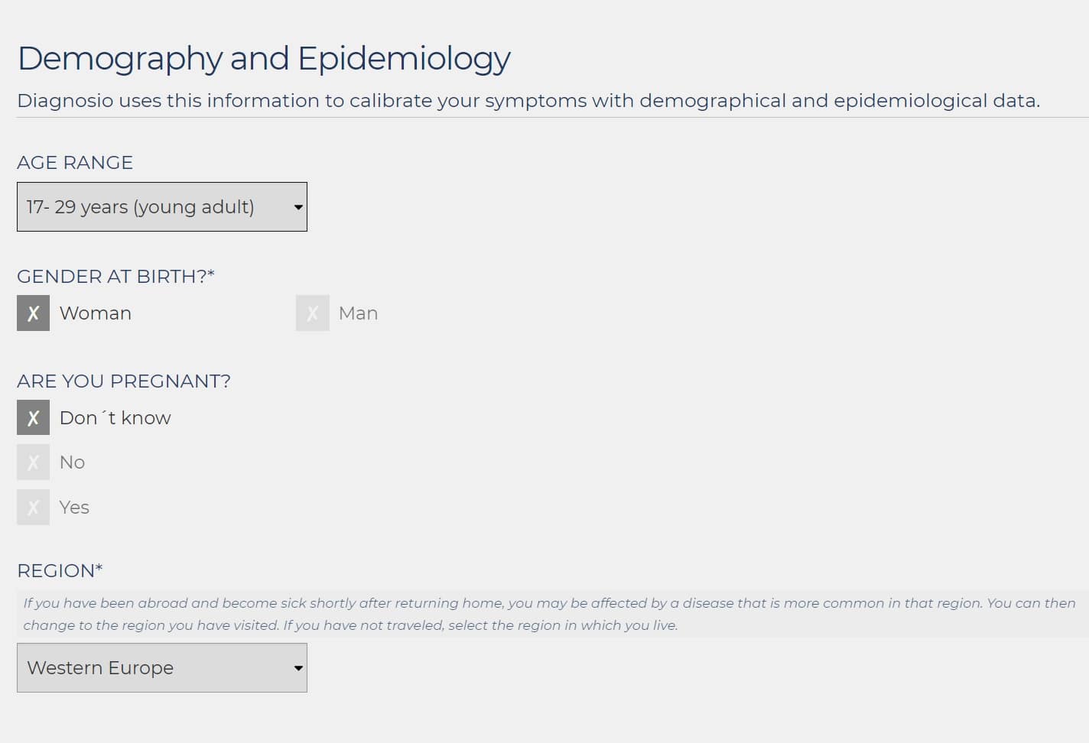Image resolution: width=1089 pixels, height=743 pixels.
Task: Click the Woman label text
Action: tap(96, 313)
